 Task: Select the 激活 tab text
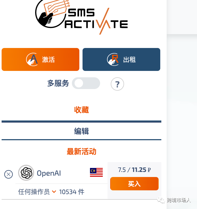(48, 59)
